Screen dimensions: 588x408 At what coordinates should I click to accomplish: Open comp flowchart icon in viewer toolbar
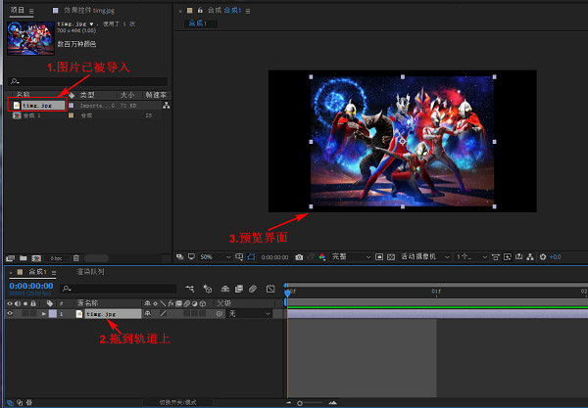tap(530, 257)
